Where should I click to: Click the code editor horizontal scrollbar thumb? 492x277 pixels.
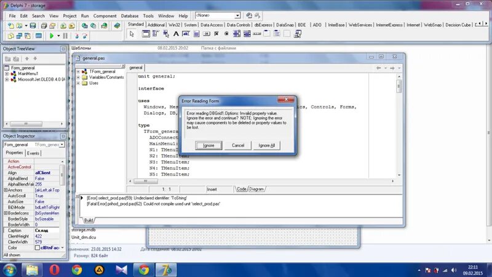(x=146, y=181)
